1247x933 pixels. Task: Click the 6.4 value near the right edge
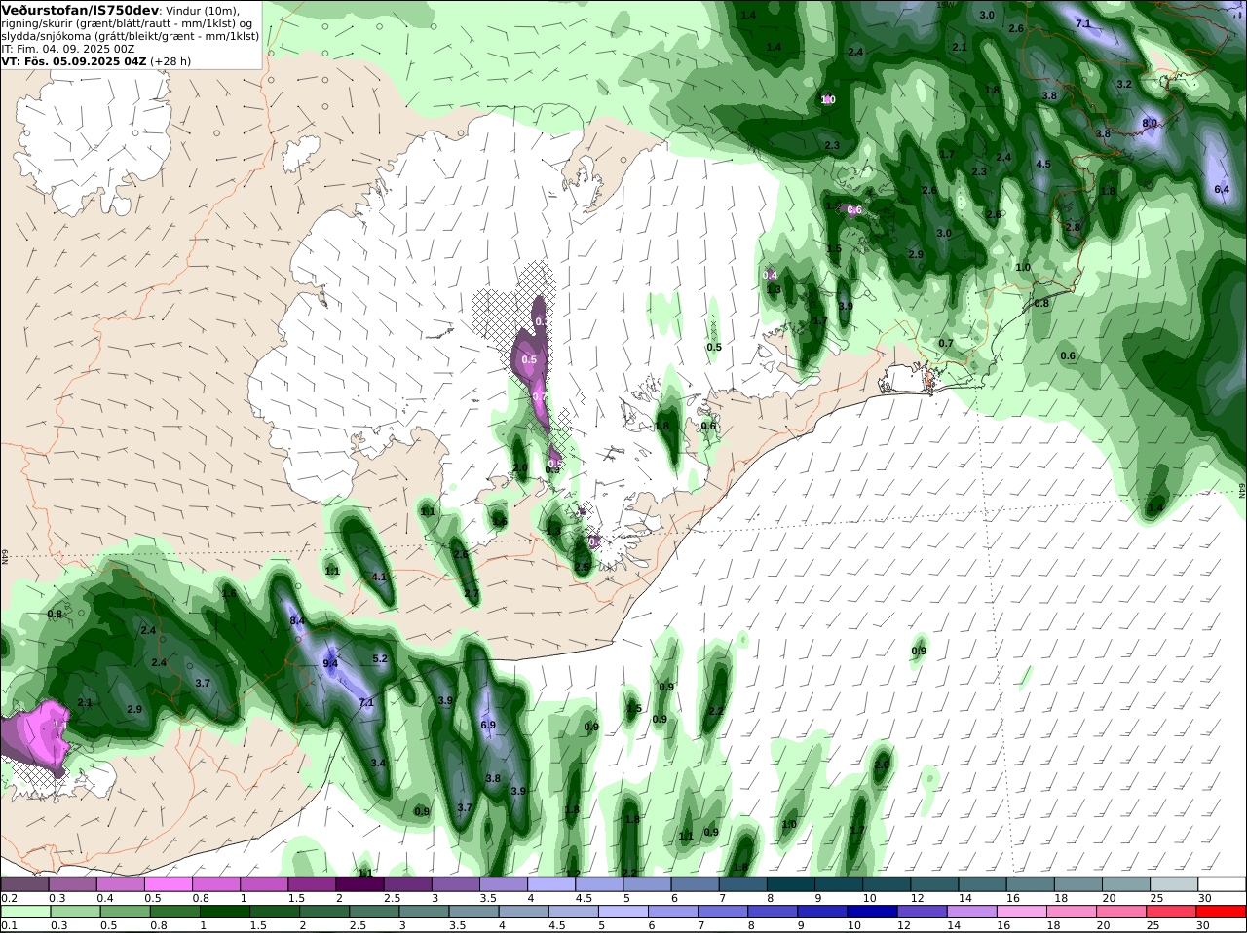pos(1222,189)
